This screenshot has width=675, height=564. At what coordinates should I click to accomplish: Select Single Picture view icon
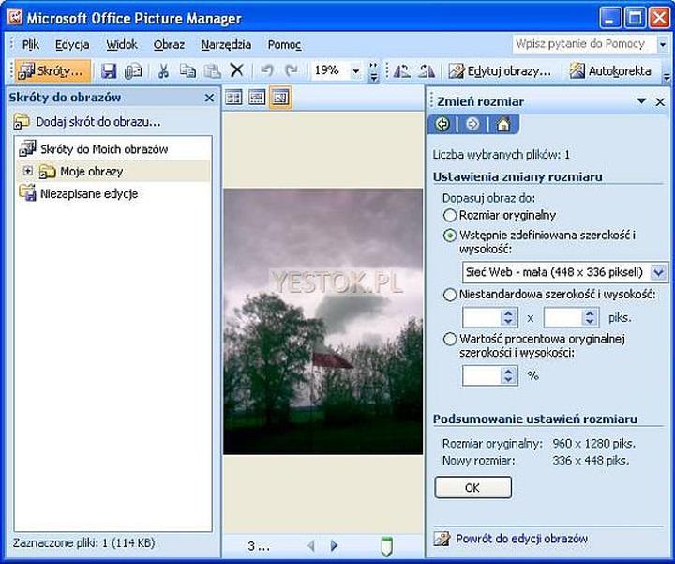(279, 98)
